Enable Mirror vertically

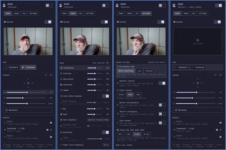point(162,114)
